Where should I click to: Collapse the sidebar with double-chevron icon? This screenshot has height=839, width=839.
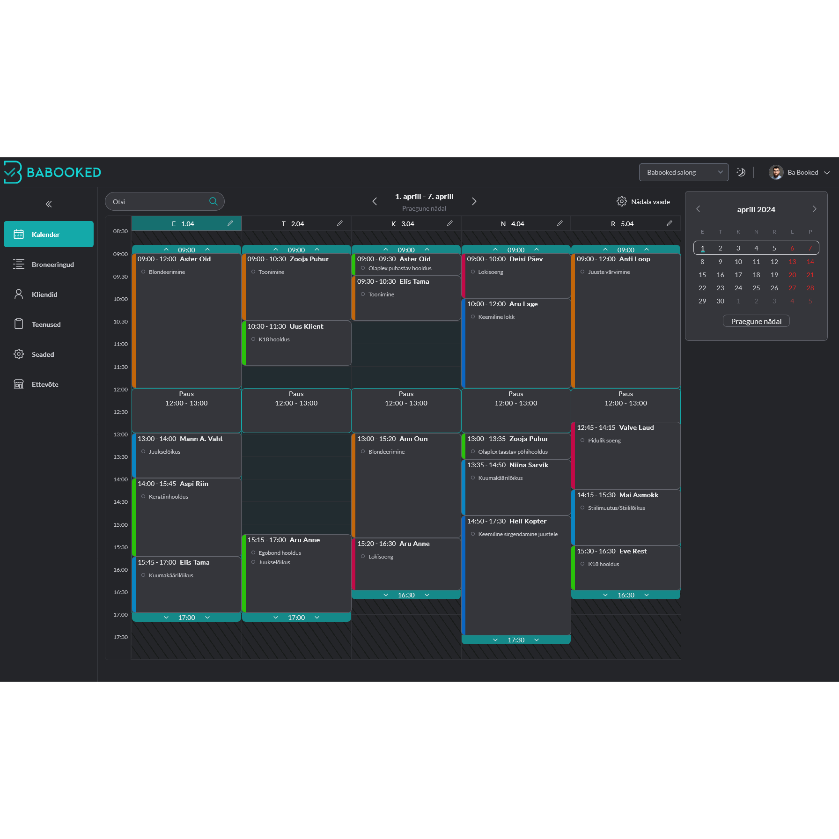tap(49, 204)
